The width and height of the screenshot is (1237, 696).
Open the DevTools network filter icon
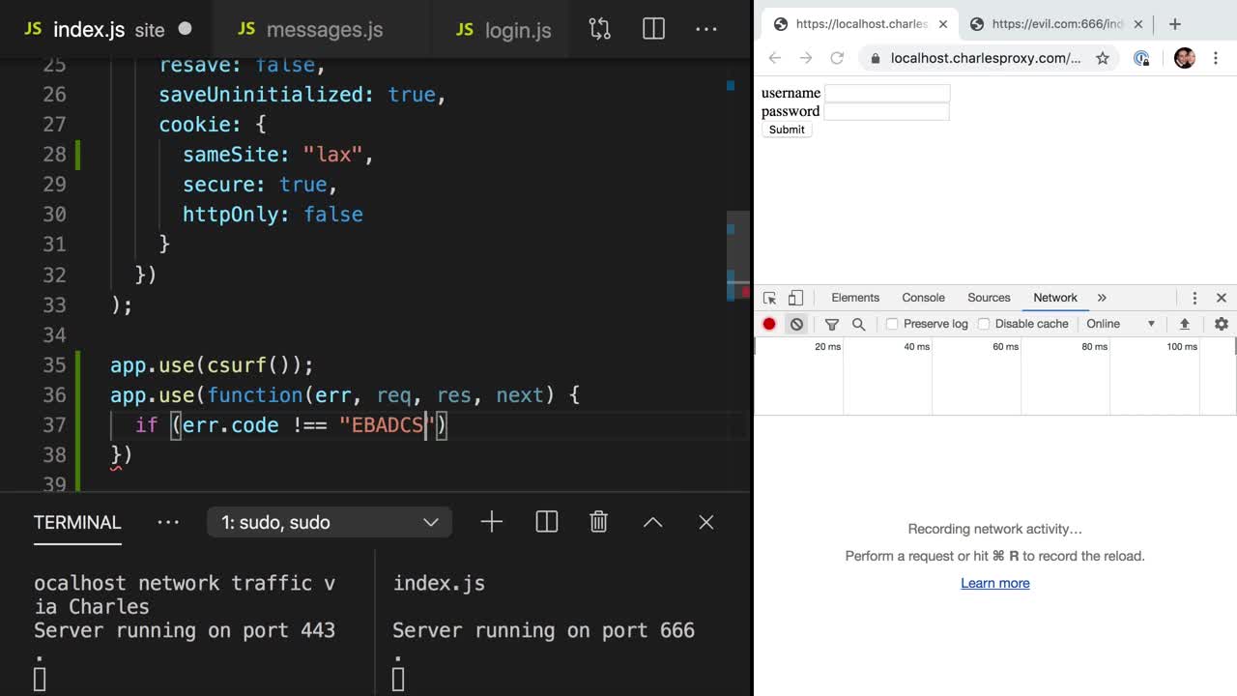coord(831,324)
